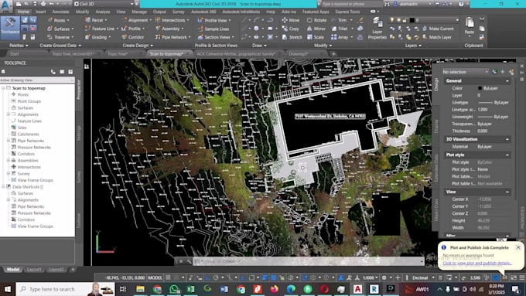Toggle the layer on/off lightbulb in Layers panel
Screen dimensions: 526x296
(392, 20)
